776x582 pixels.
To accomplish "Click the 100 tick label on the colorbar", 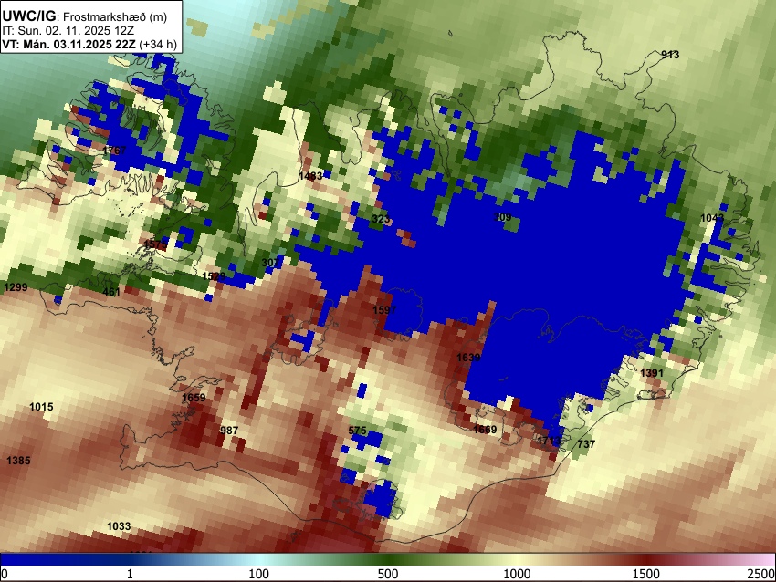I will point(259,574).
